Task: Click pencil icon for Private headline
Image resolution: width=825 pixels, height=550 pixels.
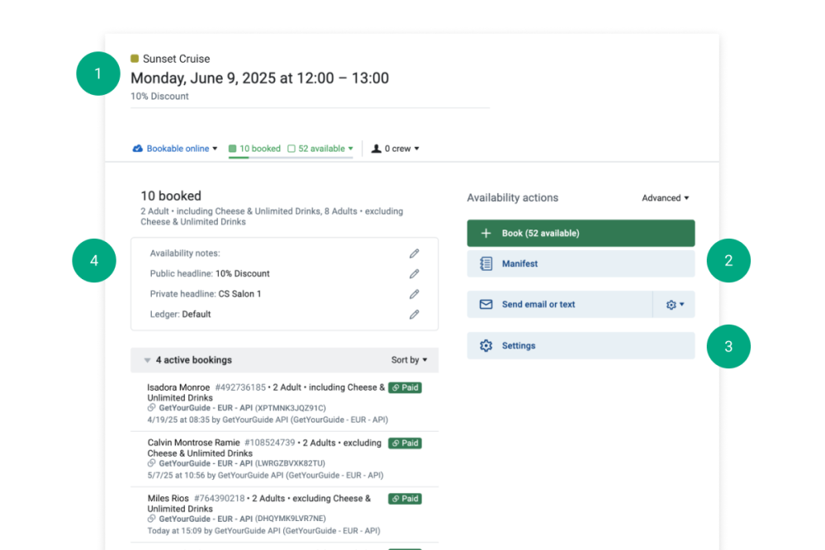Action: 414,294
